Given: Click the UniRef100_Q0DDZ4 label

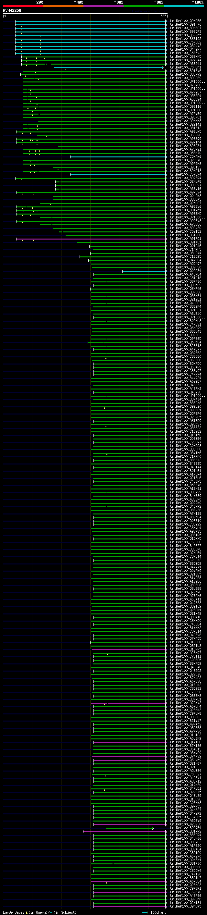Looking at the screenshot, I should pos(186,271).
